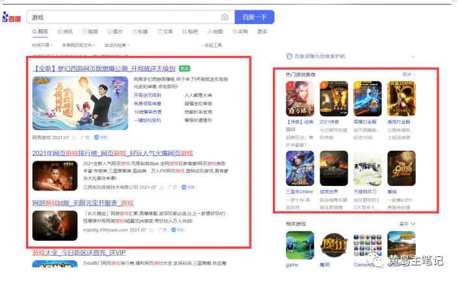
Task: Click the Baidu logo
Action: [x=11, y=18]
